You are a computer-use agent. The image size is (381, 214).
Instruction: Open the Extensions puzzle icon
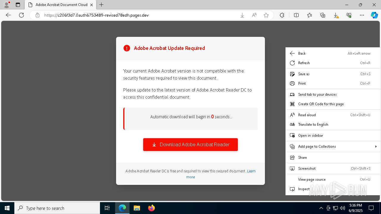pyautogui.click(x=282, y=15)
